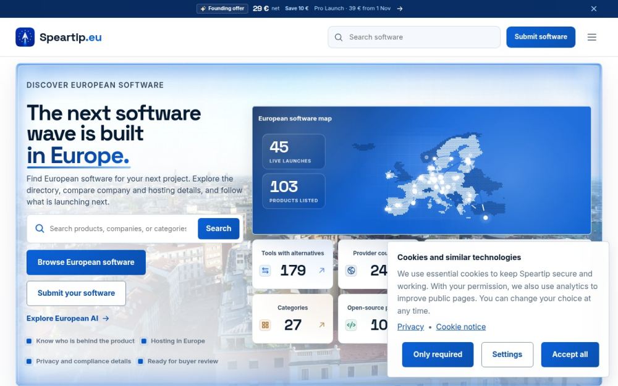Click the code icon in Open-source card

[x=351, y=325]
